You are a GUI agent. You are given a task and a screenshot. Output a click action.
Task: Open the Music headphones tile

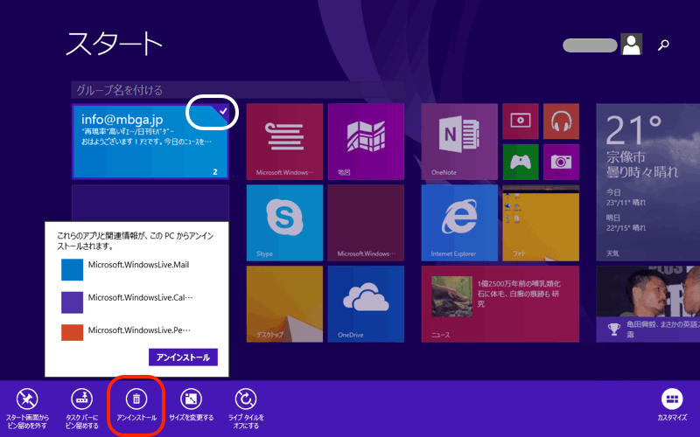[561, 121]
